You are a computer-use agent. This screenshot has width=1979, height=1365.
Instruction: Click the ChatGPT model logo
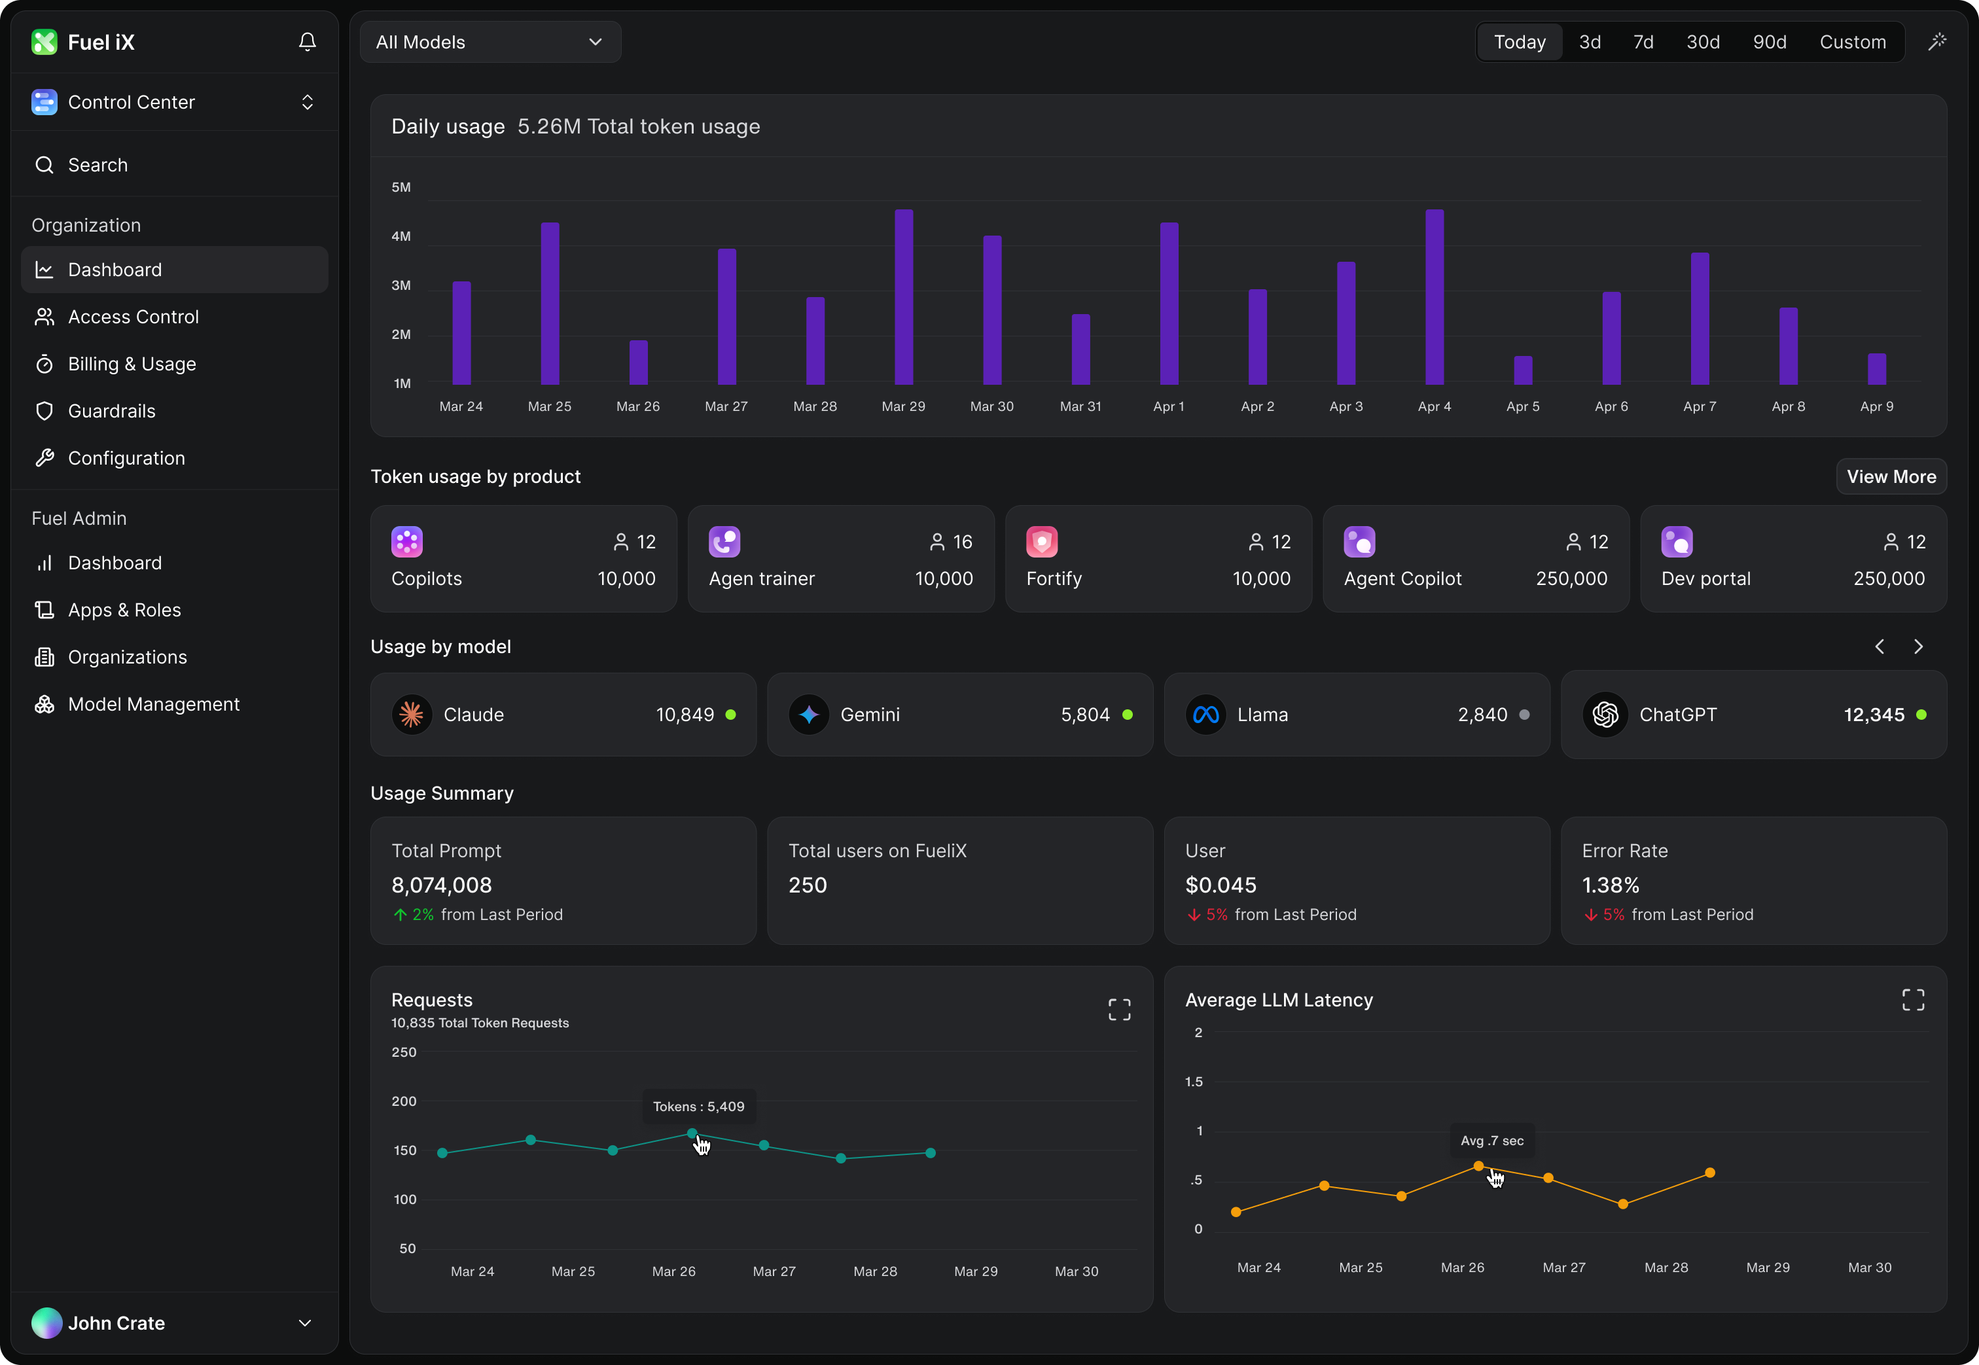pos(1605,714)
